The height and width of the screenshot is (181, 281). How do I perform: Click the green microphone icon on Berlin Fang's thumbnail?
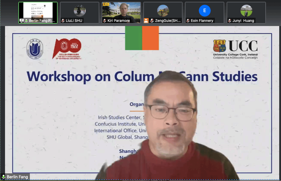click(26, 21)
